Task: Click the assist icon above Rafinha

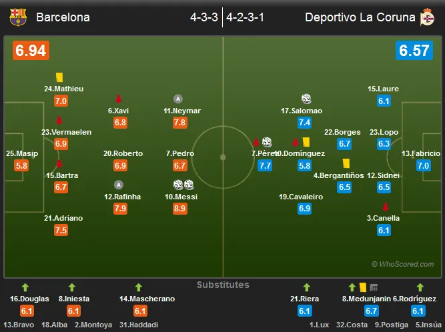Action: pyautogui.click(x=119, y=185)
